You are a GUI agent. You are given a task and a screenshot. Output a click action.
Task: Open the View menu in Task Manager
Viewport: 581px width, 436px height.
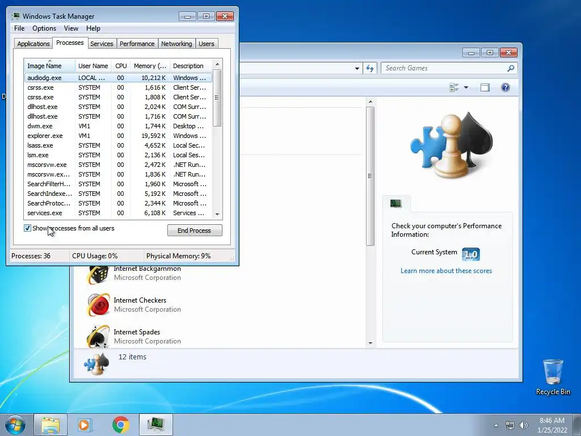(x=71, y=28)
